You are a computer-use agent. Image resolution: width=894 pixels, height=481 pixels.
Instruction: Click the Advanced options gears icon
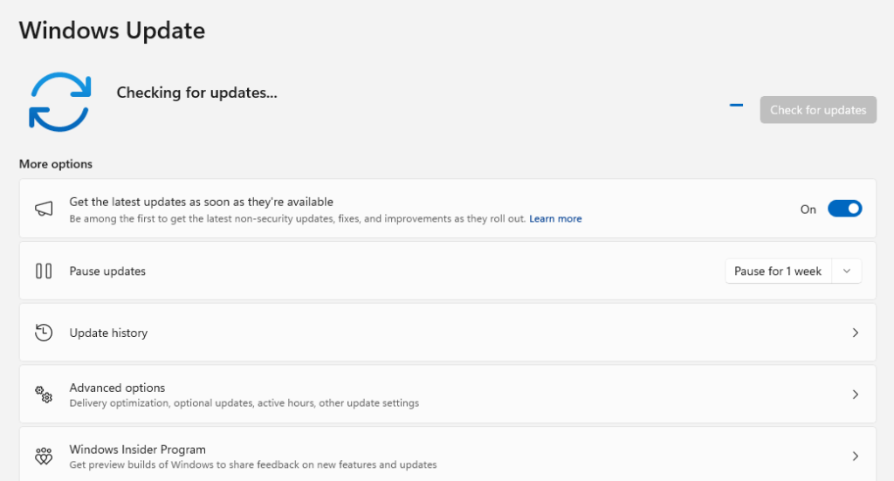pos(44,395)
